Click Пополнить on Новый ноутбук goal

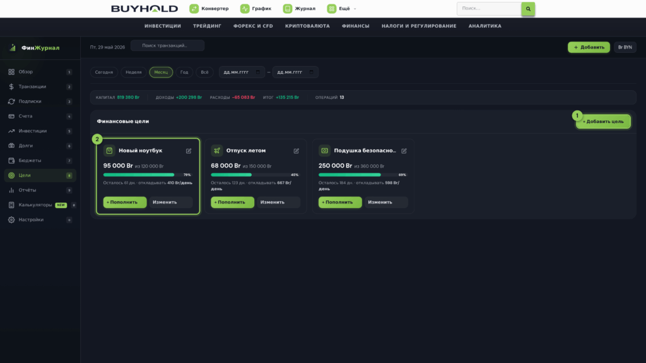click(x=125, y=202)
